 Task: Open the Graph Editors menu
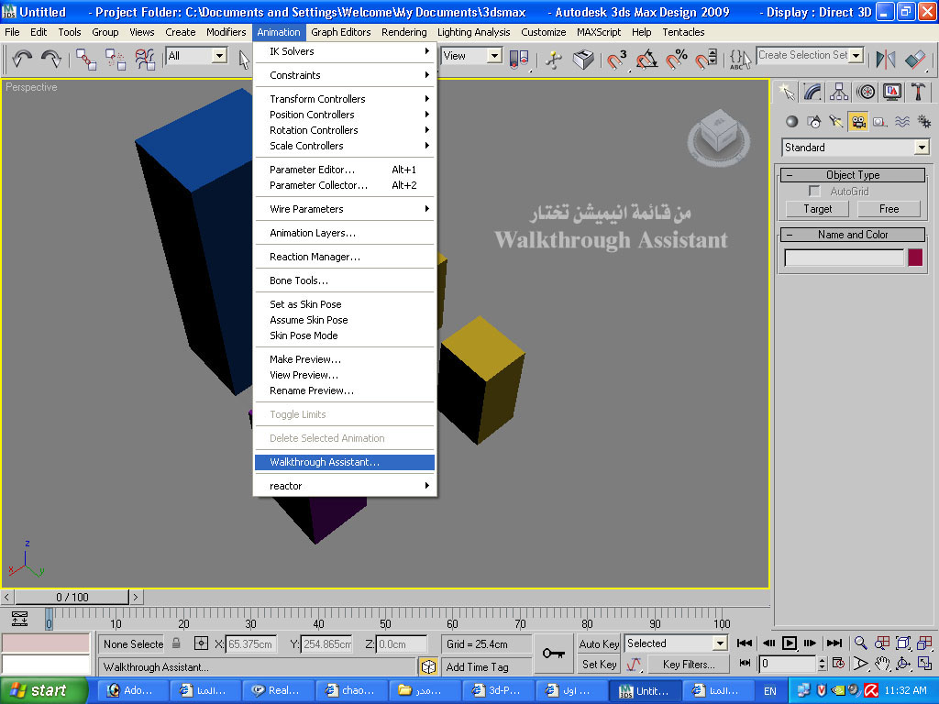pyautogui.click(x=341, y=32)
